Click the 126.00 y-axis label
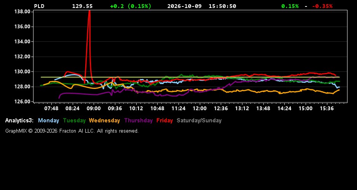The height and width of the screenshot is (190, 357). pyautogui.click(x=22, y=101)
